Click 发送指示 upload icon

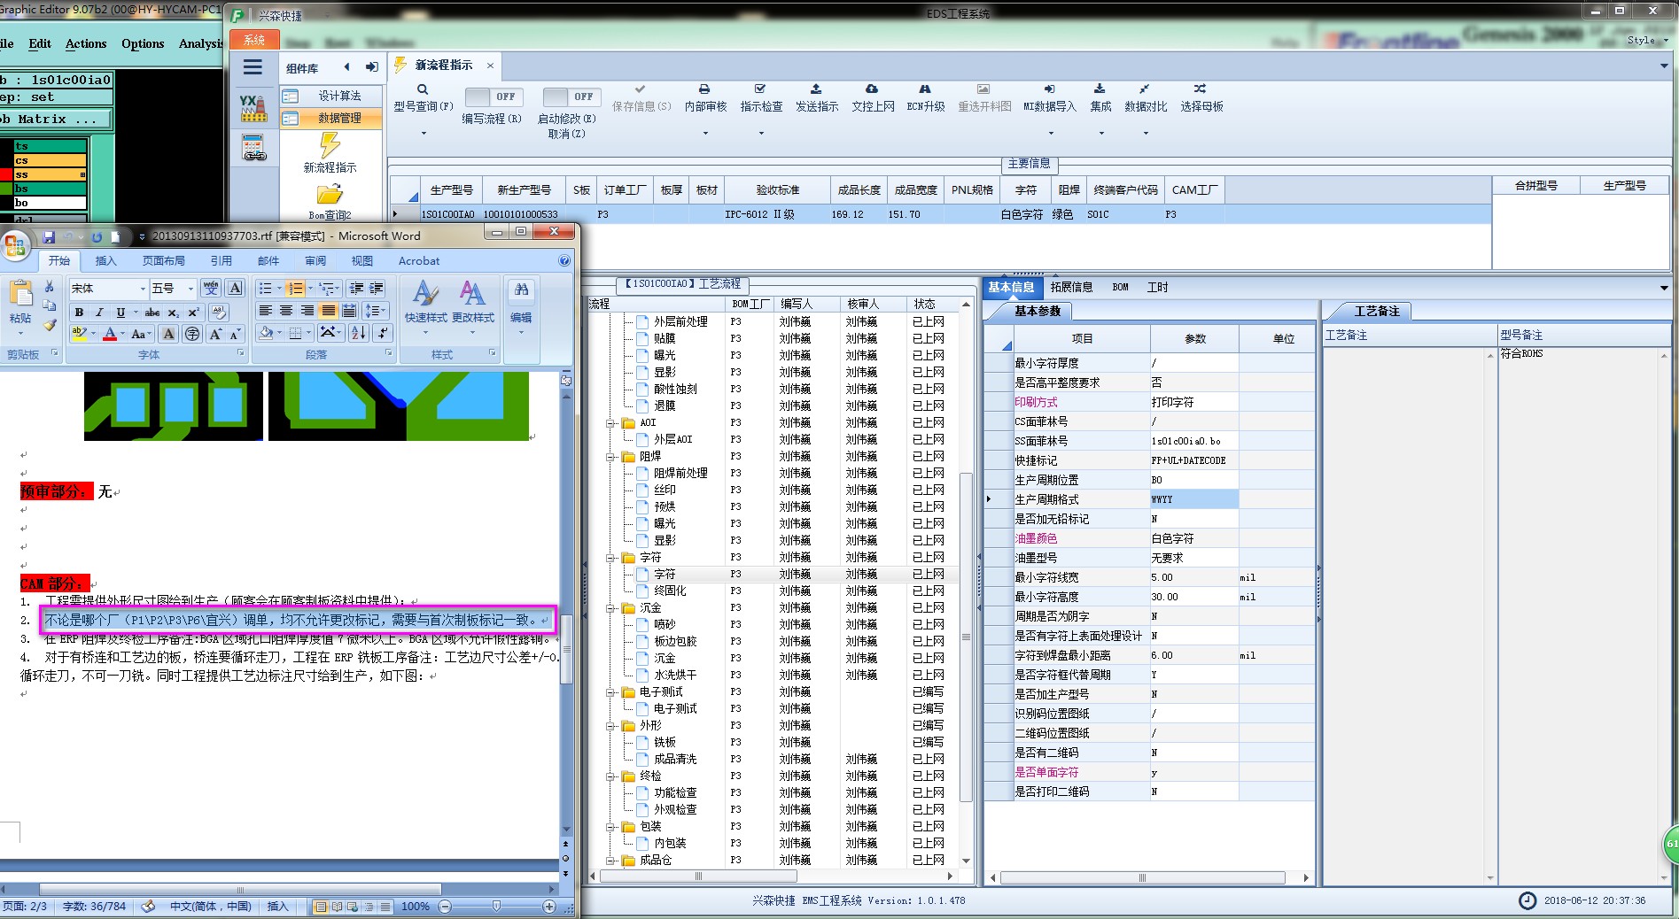816,89
